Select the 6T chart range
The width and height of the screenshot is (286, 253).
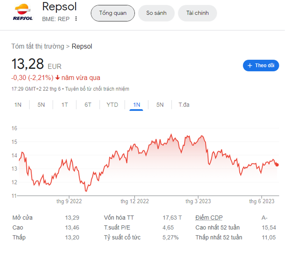[88, 104]
